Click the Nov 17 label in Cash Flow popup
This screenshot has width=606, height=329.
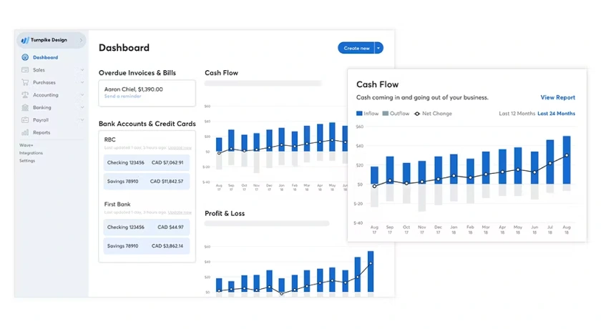tap(422, 230)
